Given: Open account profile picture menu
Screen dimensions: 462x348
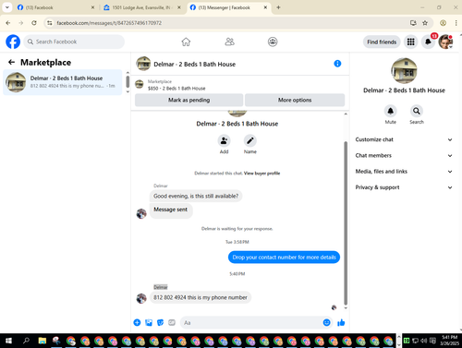Looking at the screenshot, I should point(445,42).
